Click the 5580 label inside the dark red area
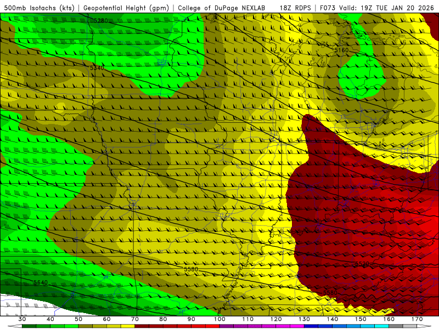The height and width of the screenshot is (329, 439). (x=330, y=293)
